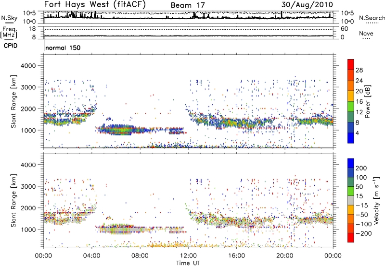385x266 pixels.
Task: Click the 1000 tick in velocity panel
Action: tap(28, 230)
